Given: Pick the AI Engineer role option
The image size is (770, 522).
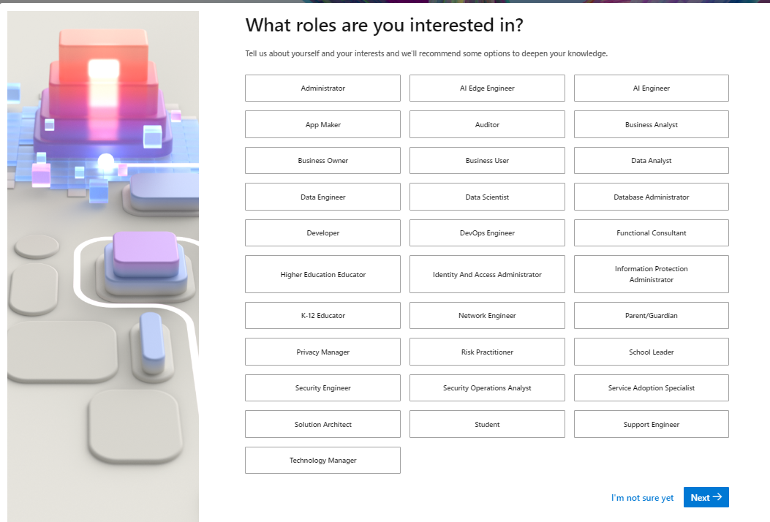Looking at the screenshot, I should coord(651,88).
